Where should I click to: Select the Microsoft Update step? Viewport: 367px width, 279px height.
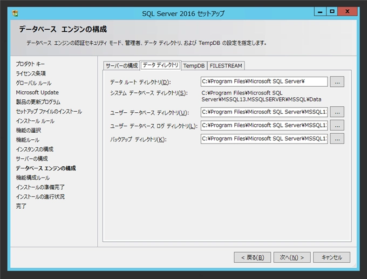coord(37,92)
